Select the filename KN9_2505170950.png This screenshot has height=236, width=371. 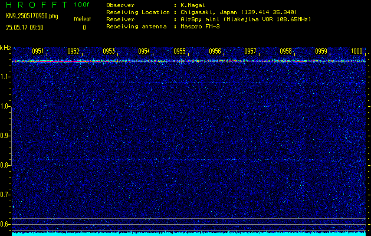(x=32, y=16)
